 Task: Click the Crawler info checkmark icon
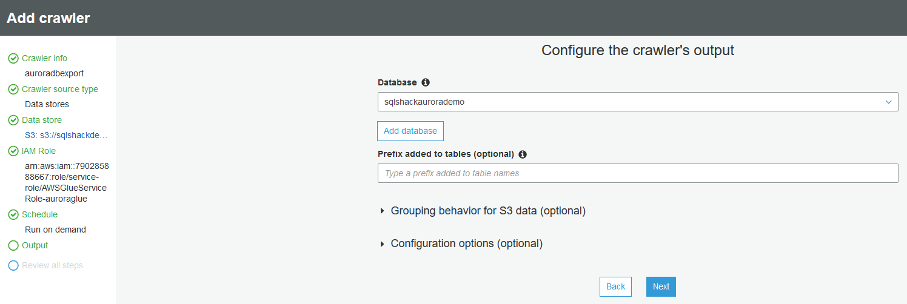click(13, 59)
